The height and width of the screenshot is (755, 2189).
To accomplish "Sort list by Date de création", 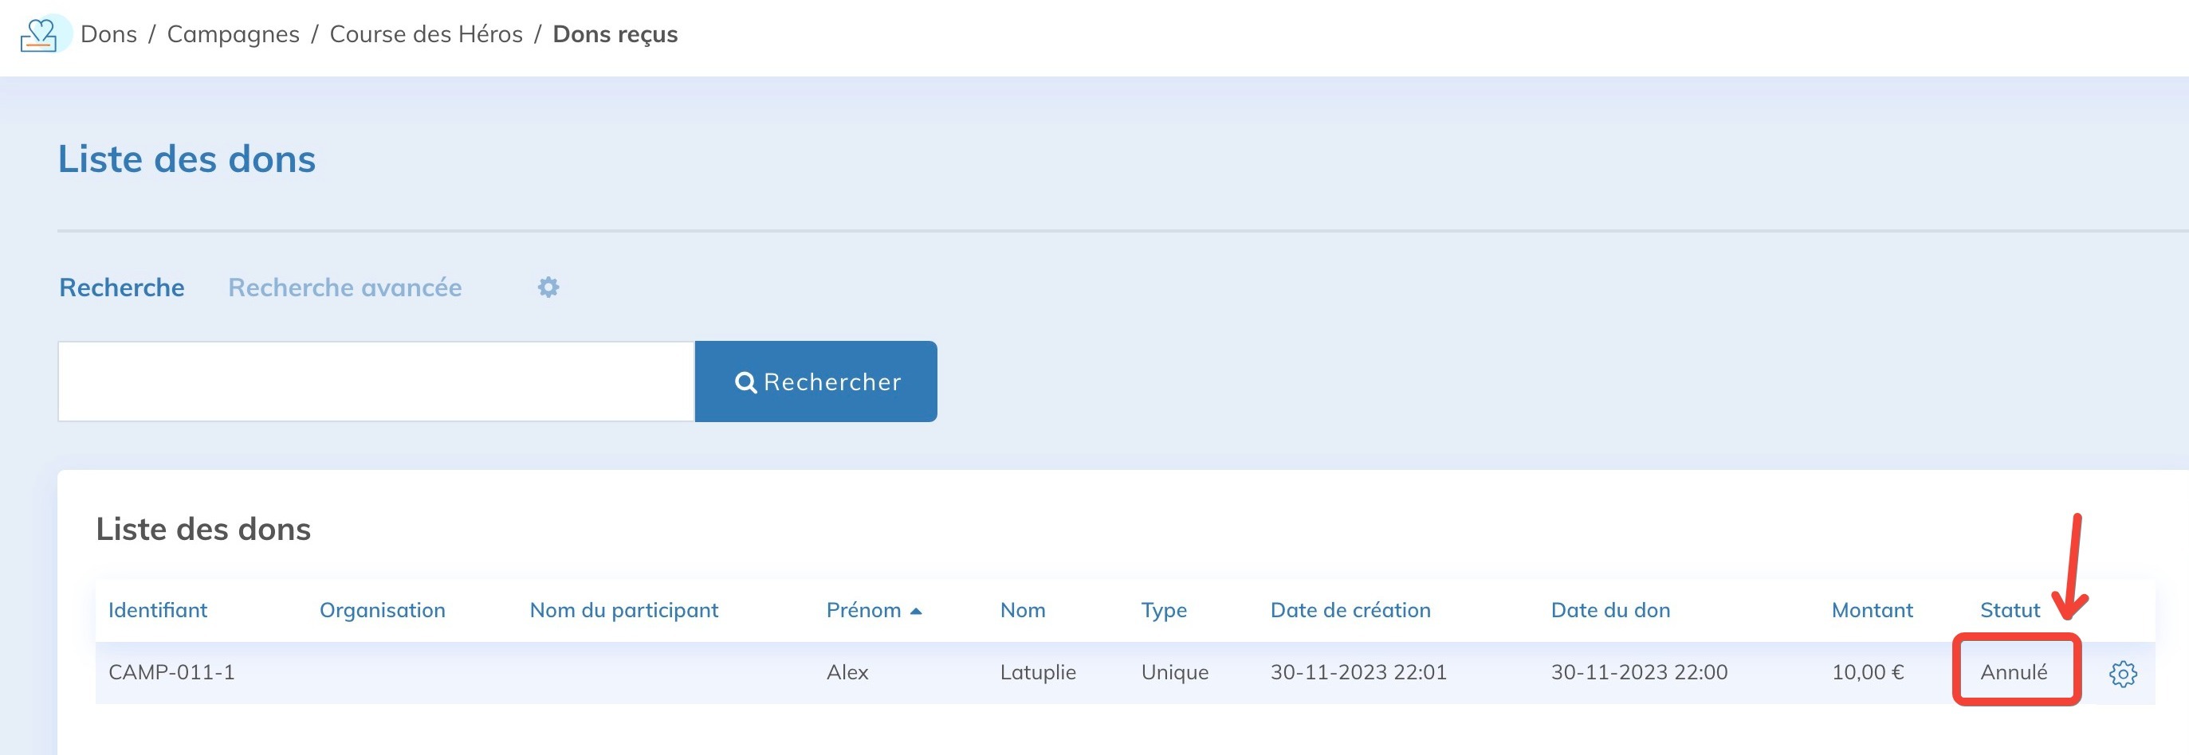I will 1350,610.
